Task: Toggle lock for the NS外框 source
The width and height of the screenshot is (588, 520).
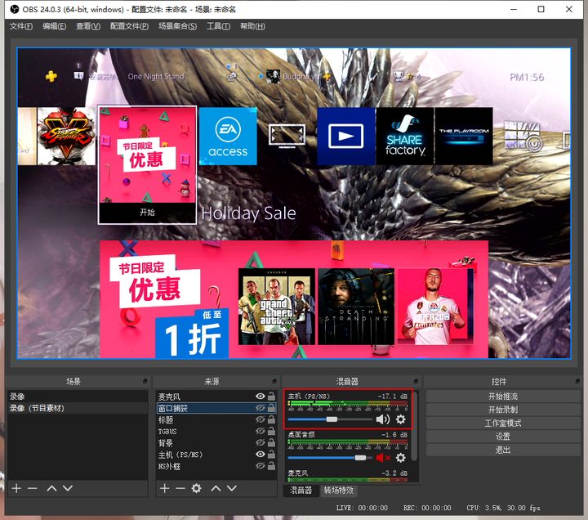Action: [x=271, y=466]
